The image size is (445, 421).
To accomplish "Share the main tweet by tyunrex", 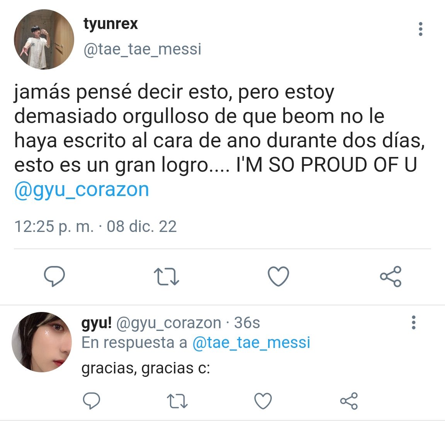I will click(391, 276).
